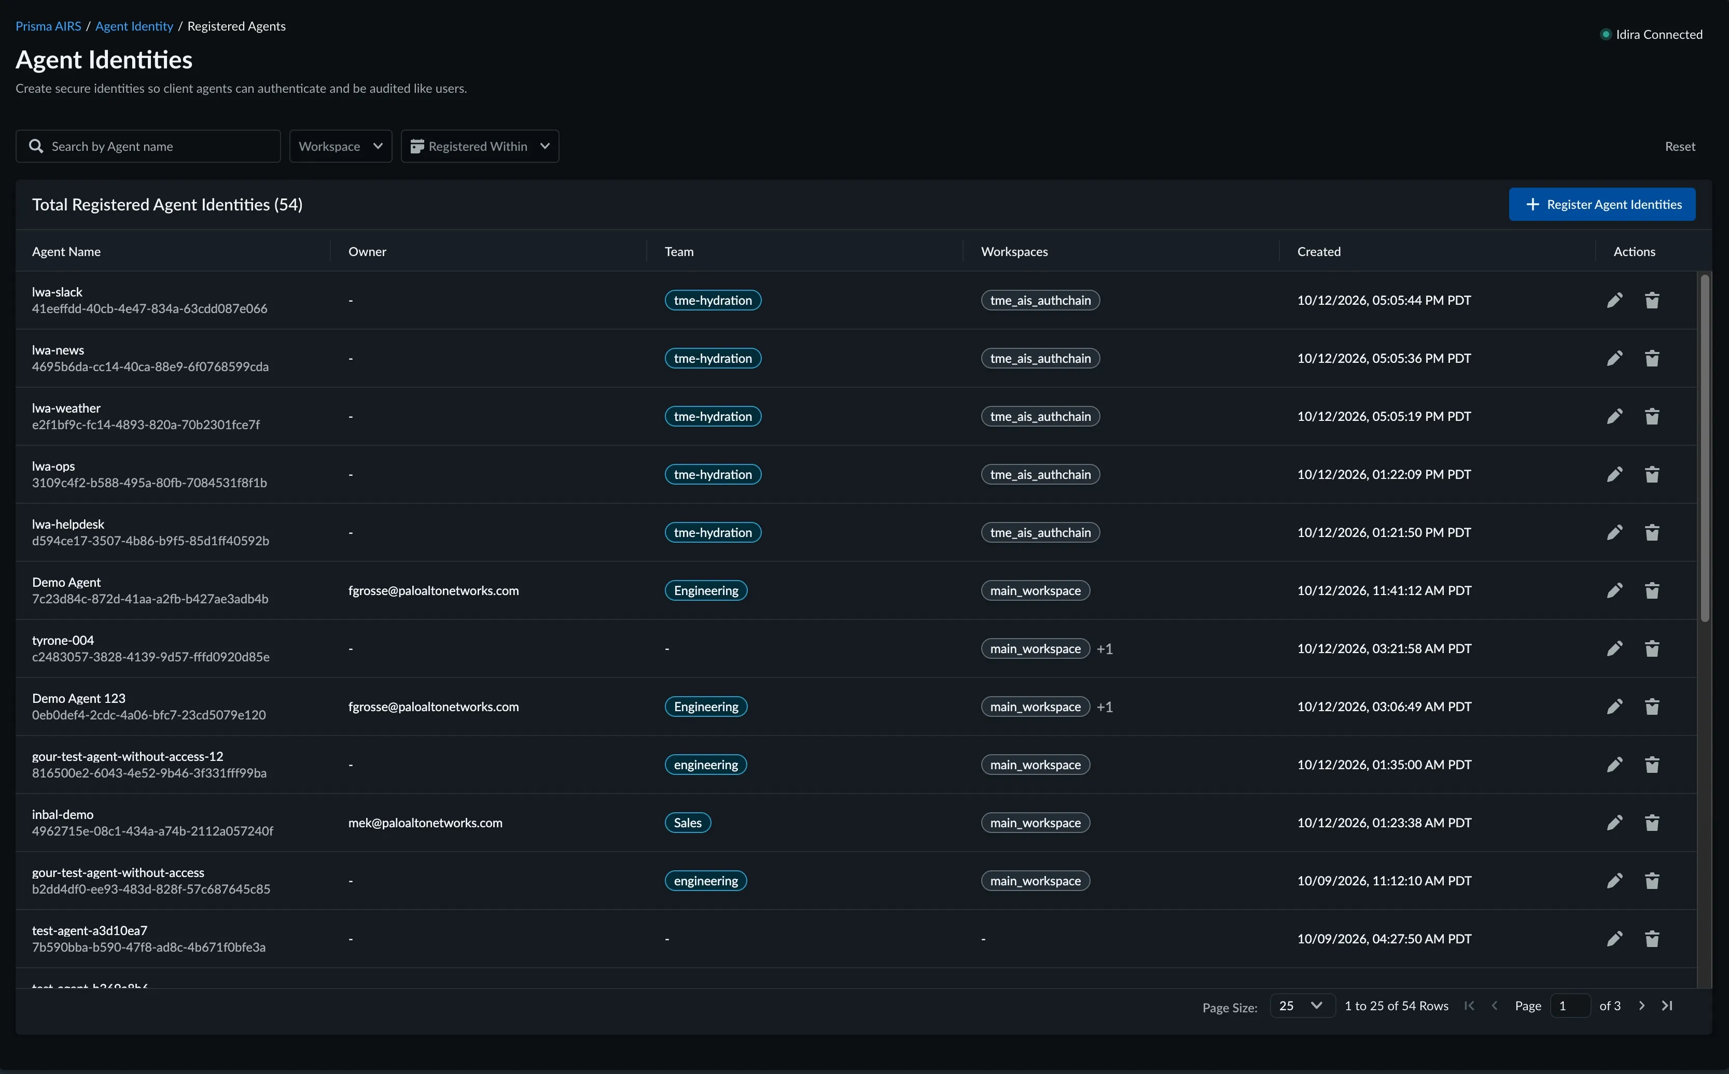
Task: Delete the inbal-demo agent
Action: (x=1652, y=823)
